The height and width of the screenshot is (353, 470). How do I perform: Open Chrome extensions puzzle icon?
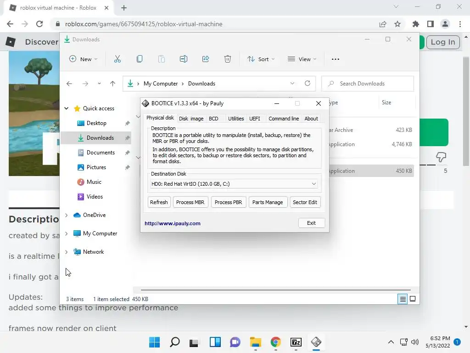415,24
